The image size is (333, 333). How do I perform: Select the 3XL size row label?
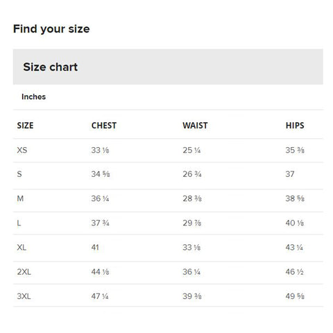[24, 296]
